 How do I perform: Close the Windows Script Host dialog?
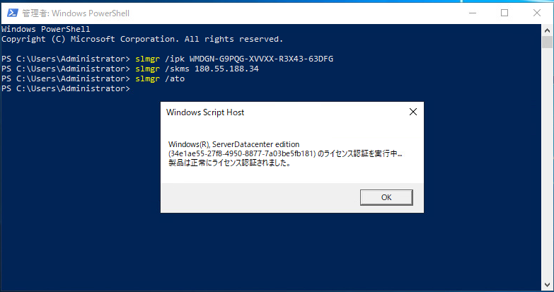click(x=412, y=112)
